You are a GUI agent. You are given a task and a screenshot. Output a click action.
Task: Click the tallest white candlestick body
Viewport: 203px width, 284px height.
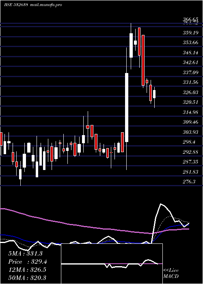127,108
